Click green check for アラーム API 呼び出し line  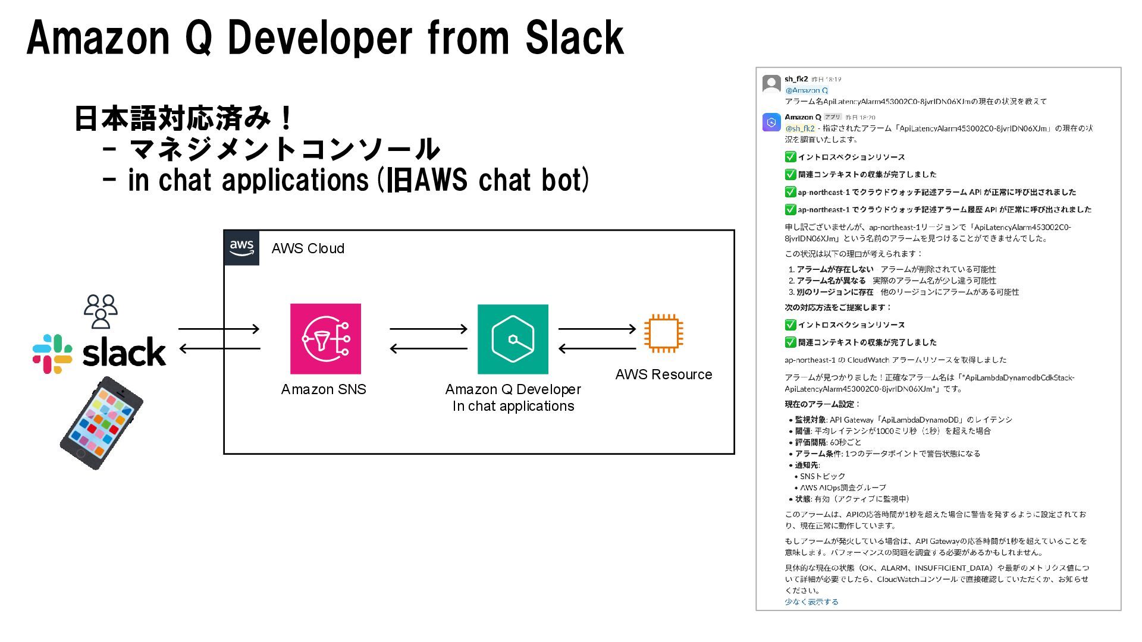pos(790,192)
